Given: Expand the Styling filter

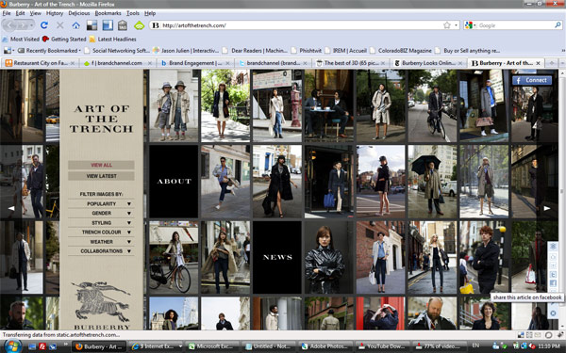Looking at the screenshot, I should point(101,223).
